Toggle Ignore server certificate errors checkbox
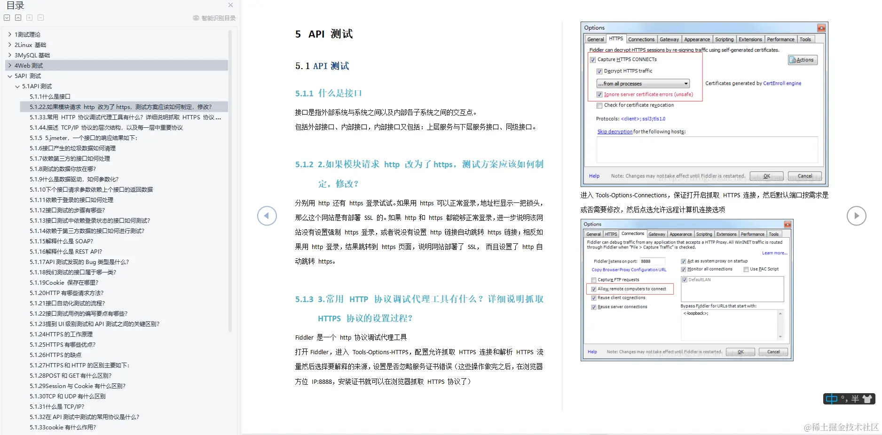The height and width of the screenshot is (435, 882). (599, 94)
